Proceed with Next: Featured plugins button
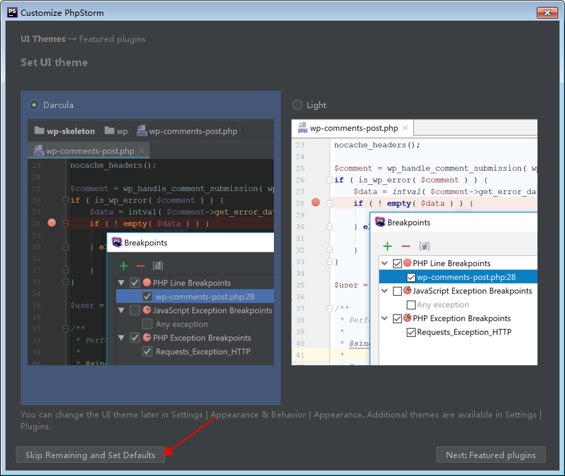The height and width of the screenshot is (476, 565). [x=491, y=455]
